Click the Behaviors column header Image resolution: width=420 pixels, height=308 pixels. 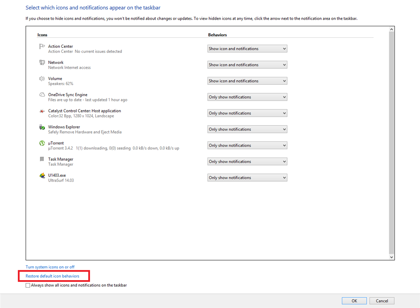(217, 35)
